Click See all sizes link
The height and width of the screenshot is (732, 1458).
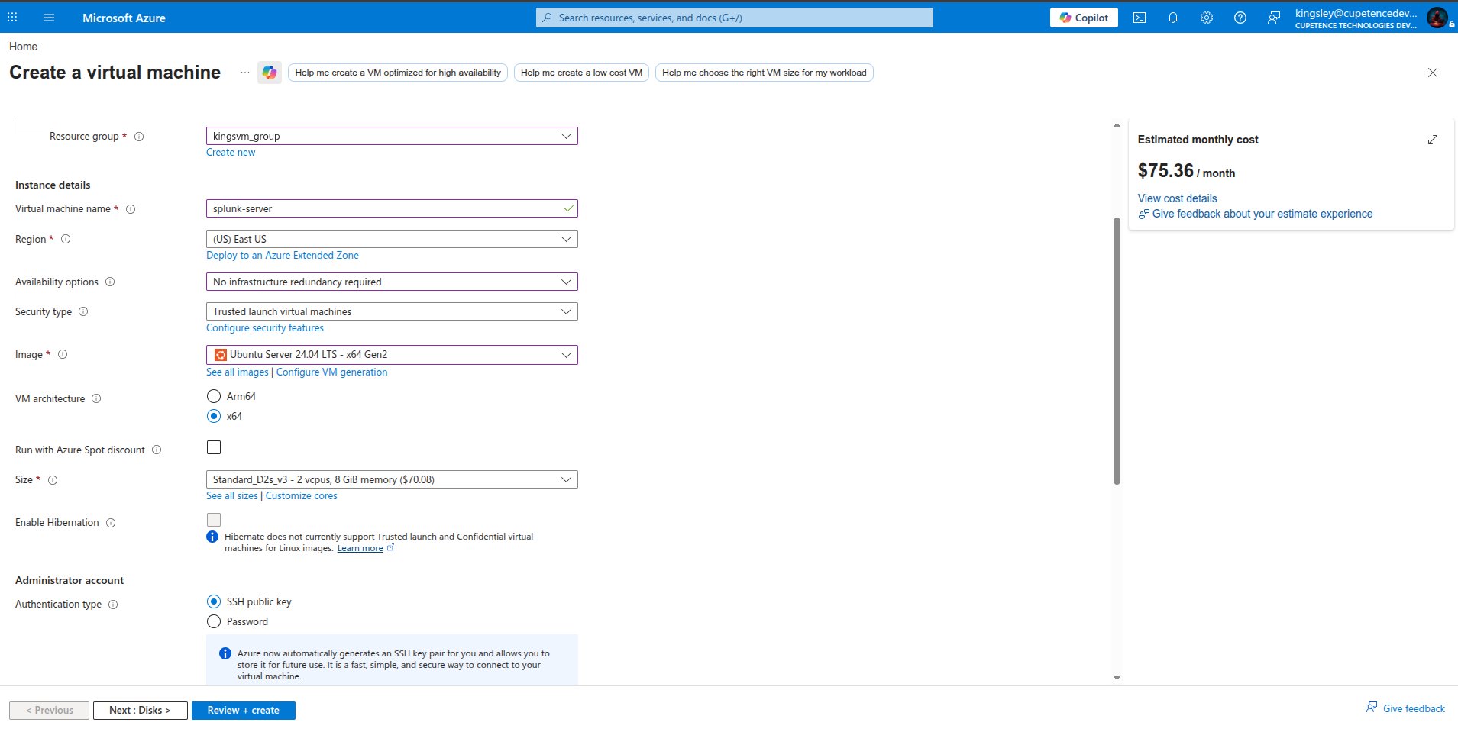click(232, 496)
